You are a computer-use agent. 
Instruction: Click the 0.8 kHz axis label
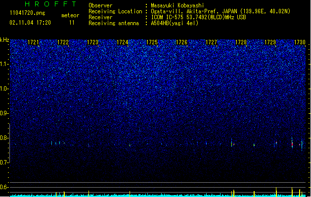tap(4, 138)
